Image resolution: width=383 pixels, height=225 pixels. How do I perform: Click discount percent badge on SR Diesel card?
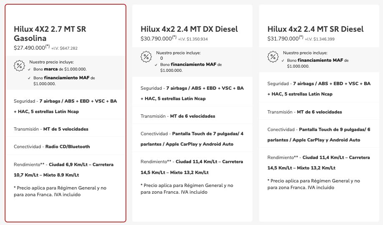click(273, 57)
